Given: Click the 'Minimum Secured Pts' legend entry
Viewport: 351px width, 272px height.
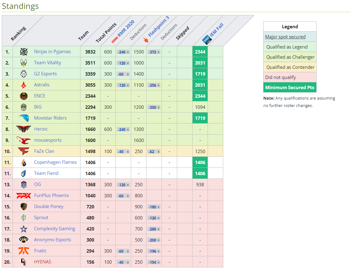Looking at the screenshot, I should (x=290, y=87).
